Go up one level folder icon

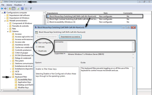pyautogui.click(x=10, y=9)
